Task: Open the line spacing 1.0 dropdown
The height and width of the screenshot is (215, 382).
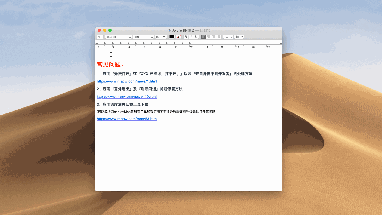Action: (x=228, y=37)
